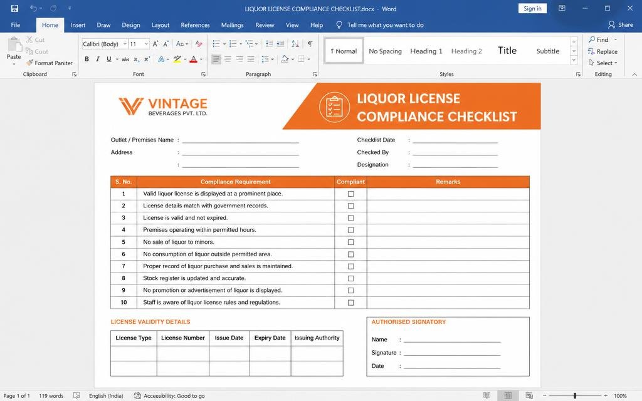Tick the checkbox for requirement 1

[x=351, y=194]
